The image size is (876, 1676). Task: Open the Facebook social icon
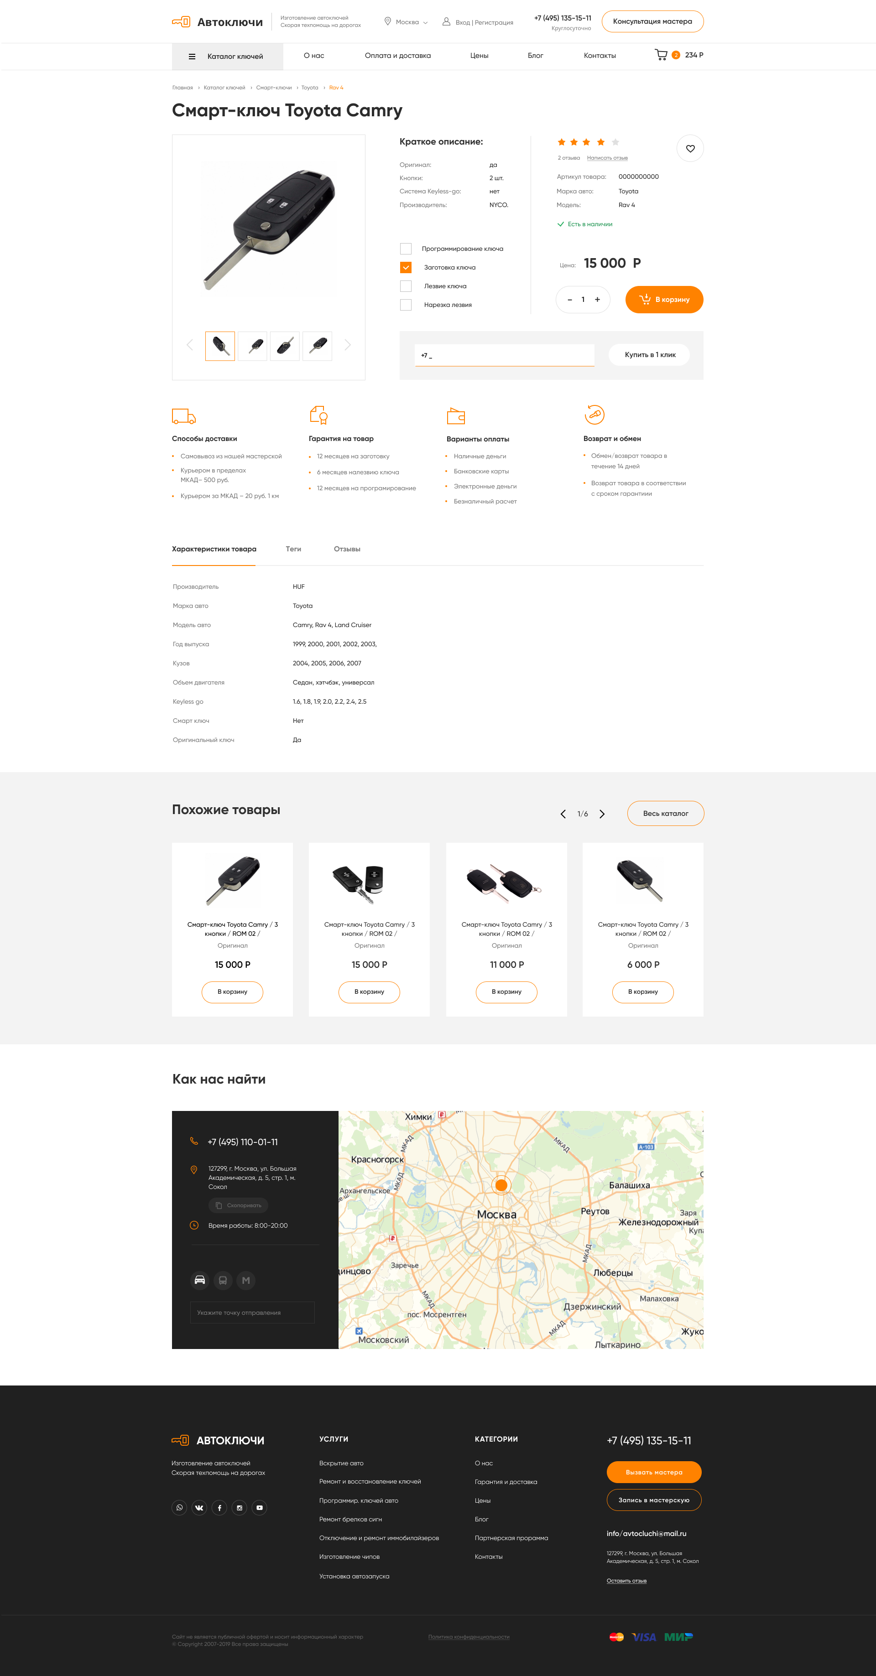(219, 1508)
